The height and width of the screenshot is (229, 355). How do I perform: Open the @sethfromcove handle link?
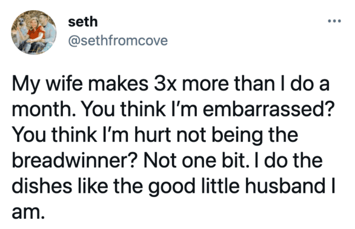tap(118, 40)
